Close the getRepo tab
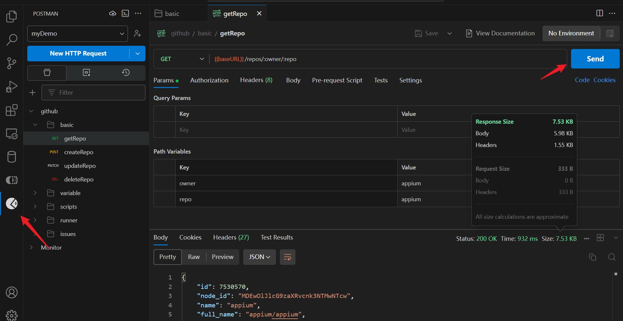This screenshot has height=321, width=623. coord(259,14)
